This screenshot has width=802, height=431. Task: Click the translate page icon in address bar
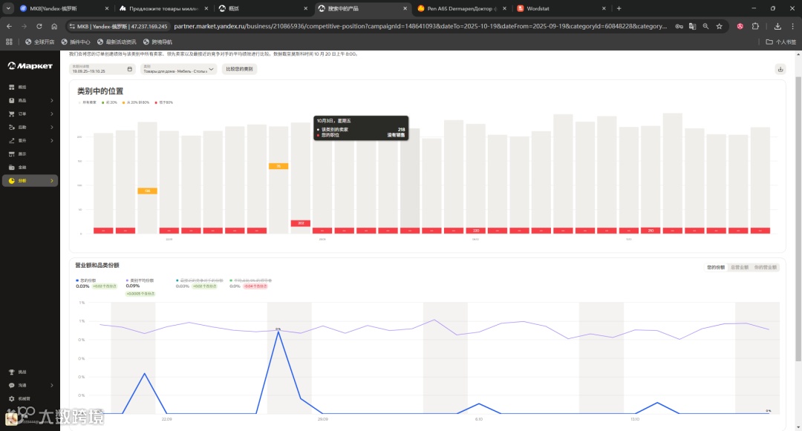692,26
